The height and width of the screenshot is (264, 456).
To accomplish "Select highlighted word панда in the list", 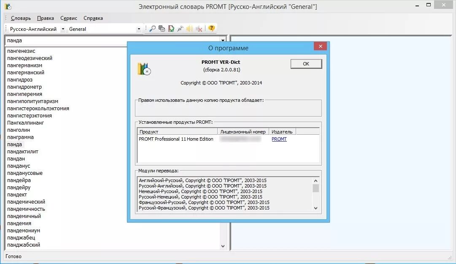I will coord(14,144).
